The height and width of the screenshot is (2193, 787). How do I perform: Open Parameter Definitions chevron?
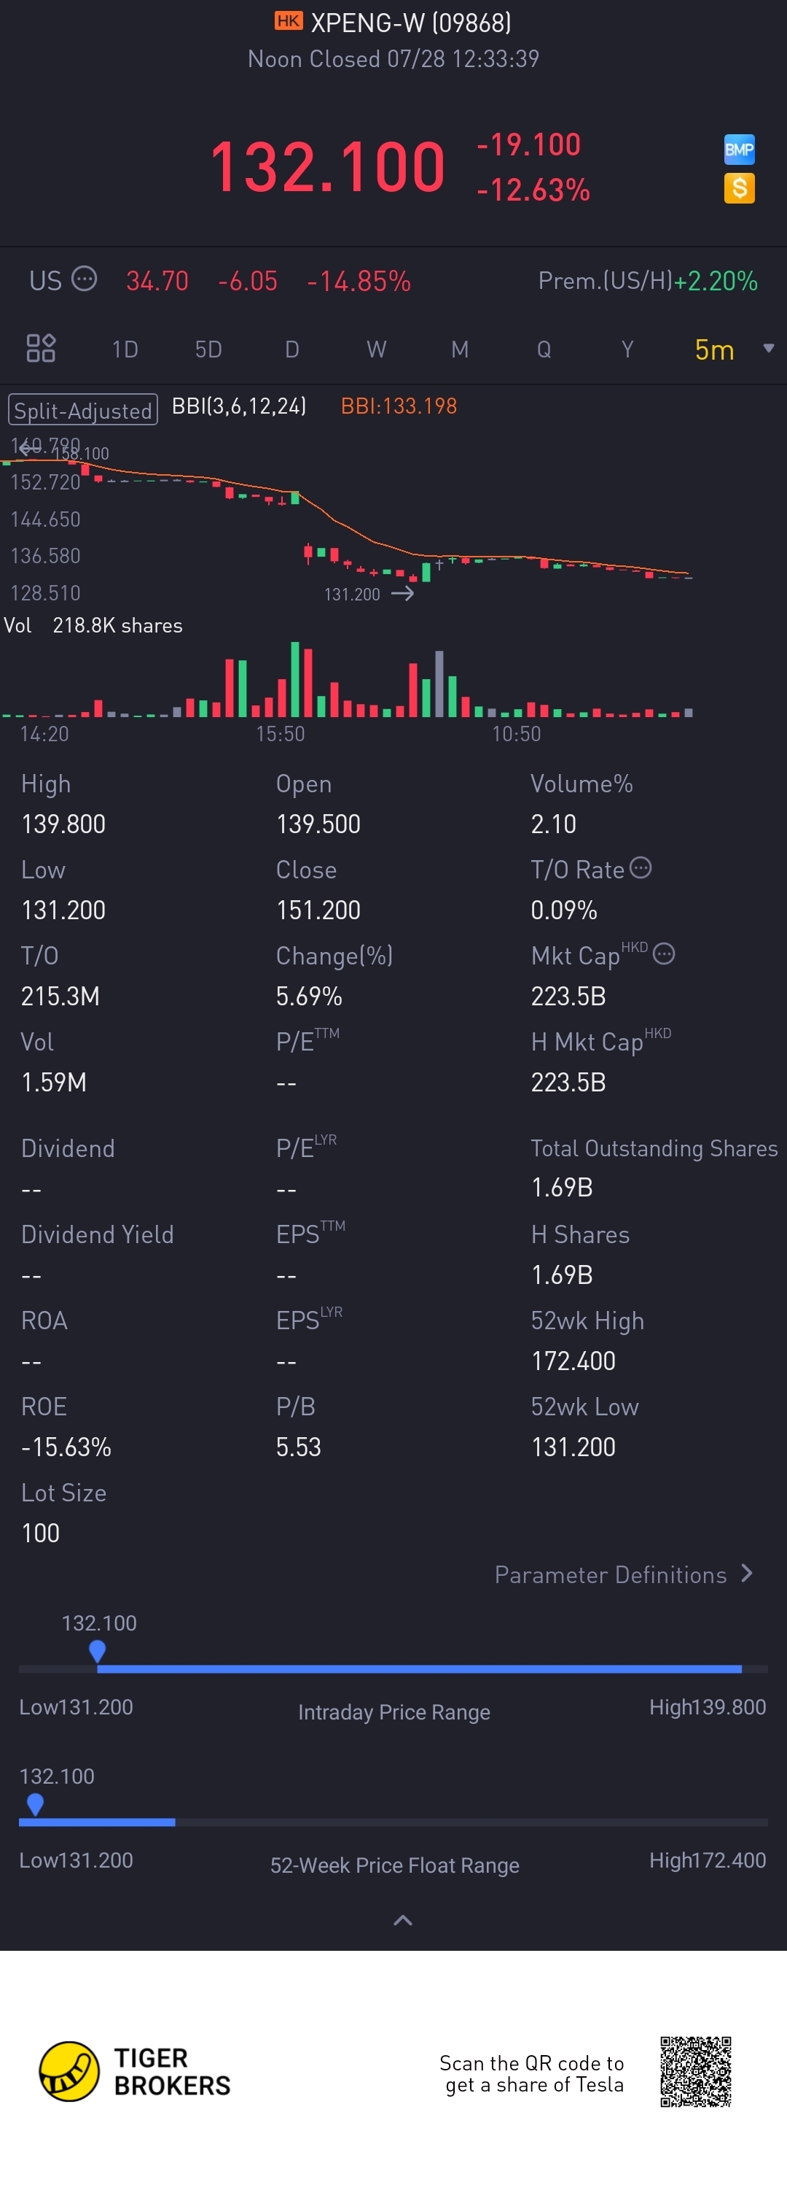point(747,1573)
